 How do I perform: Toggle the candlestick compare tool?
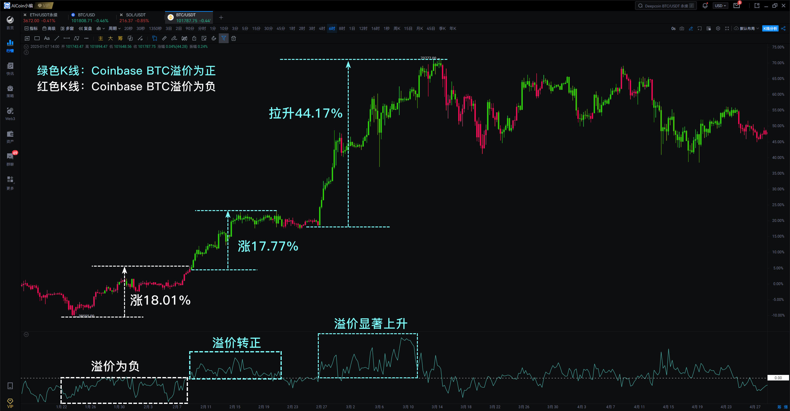click(x=184, y=38)
